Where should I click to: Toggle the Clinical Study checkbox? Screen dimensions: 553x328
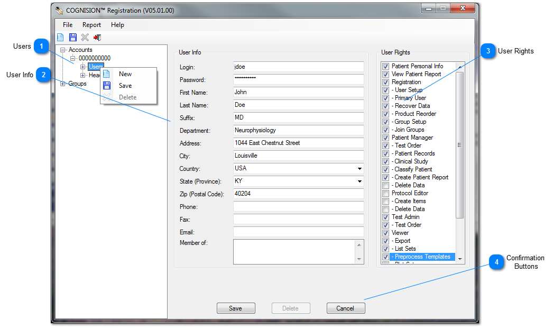coord(386,161)
